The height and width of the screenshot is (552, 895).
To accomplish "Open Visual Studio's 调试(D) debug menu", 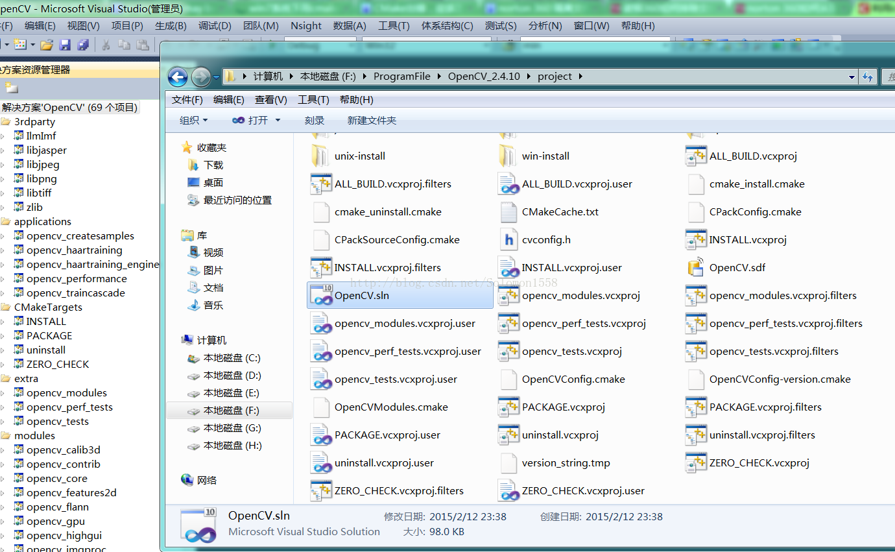I will coord(215,26).
